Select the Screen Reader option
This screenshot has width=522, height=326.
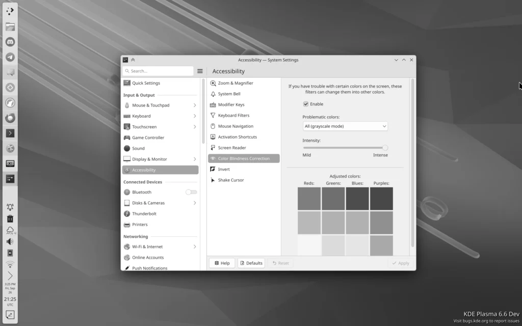coord(232,147)
